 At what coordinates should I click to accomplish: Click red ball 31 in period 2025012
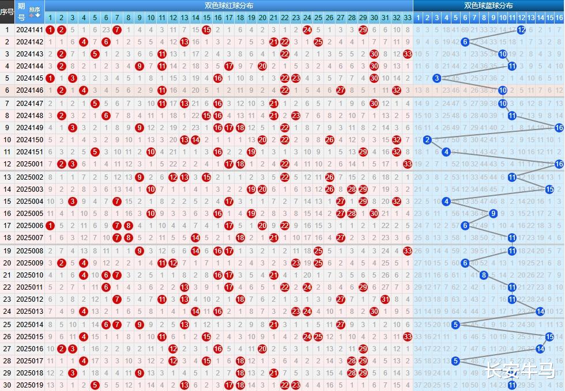(x=385, y=299)
